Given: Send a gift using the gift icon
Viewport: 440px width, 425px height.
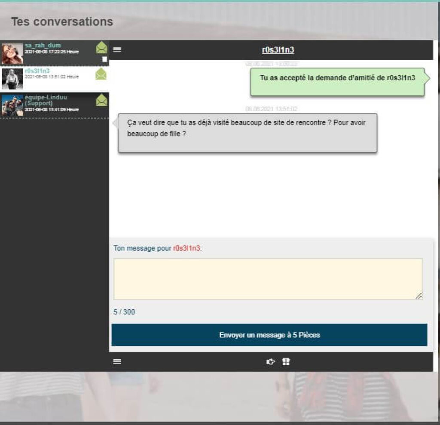Looking at the screenshot, I should (x=286, y=362).
